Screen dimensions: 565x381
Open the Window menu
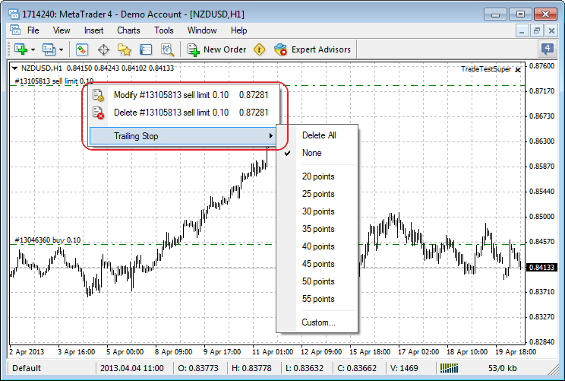[202, 30]
